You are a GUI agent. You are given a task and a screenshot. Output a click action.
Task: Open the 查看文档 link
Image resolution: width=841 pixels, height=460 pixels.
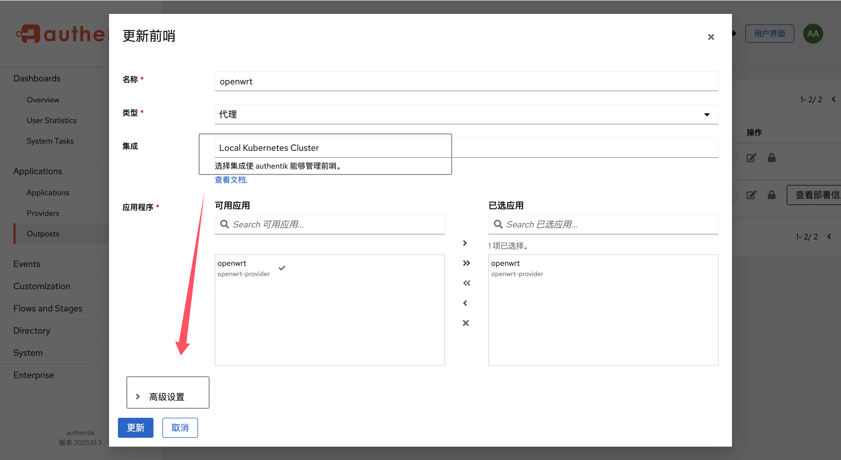coord(230,180)
